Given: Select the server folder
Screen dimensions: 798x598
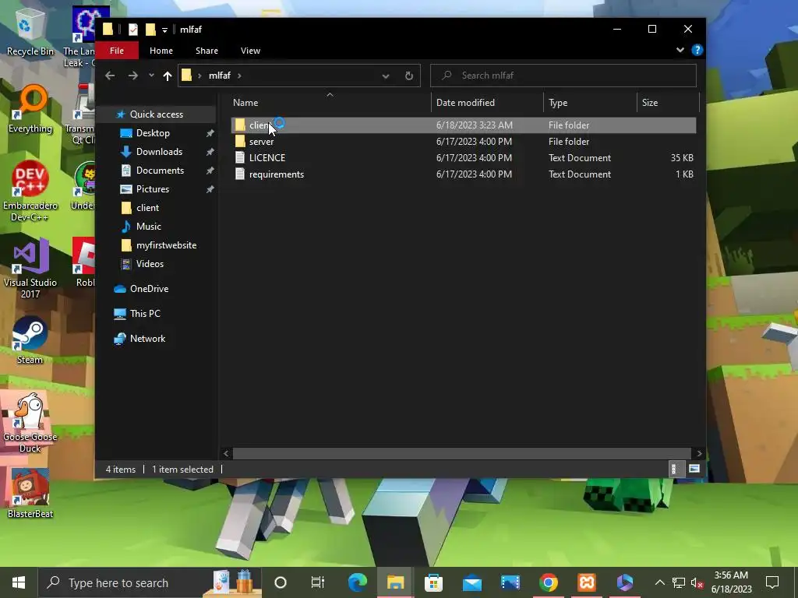Looking at the screenshot, I should click(x=463, y=142).
